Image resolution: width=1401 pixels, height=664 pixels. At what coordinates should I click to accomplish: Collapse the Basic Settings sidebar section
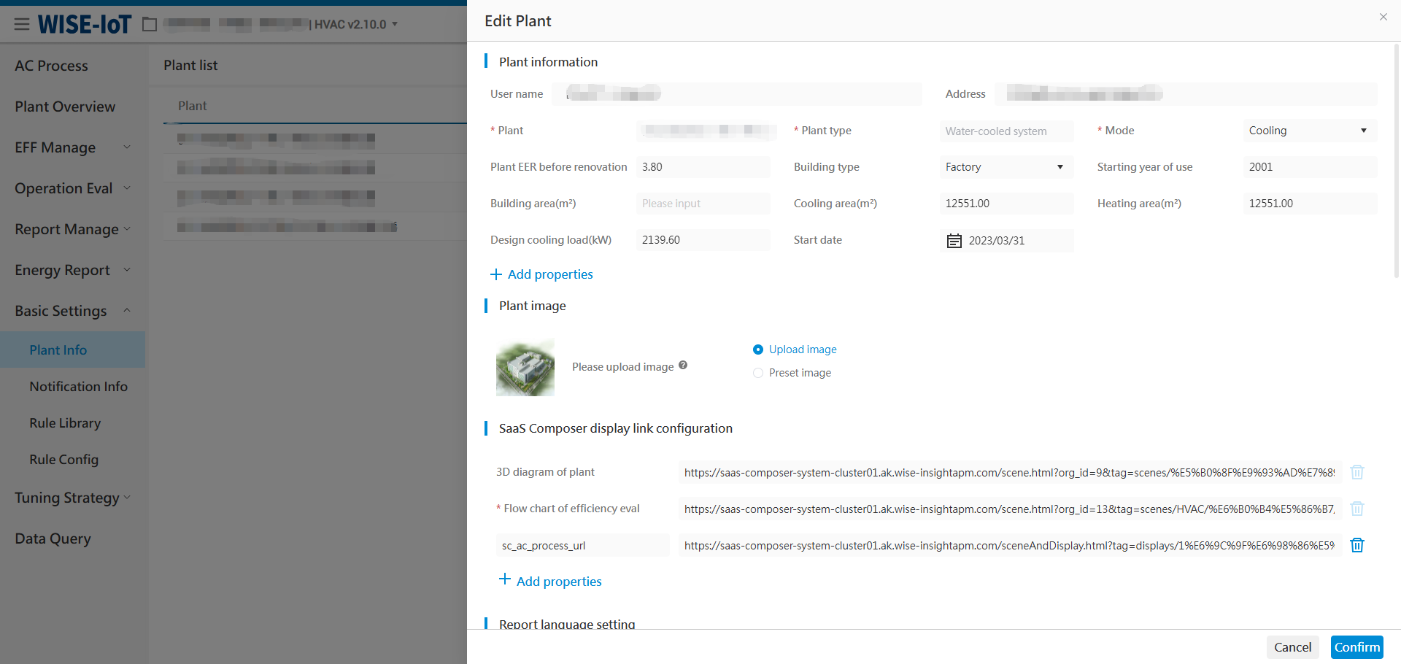(72, 311)
